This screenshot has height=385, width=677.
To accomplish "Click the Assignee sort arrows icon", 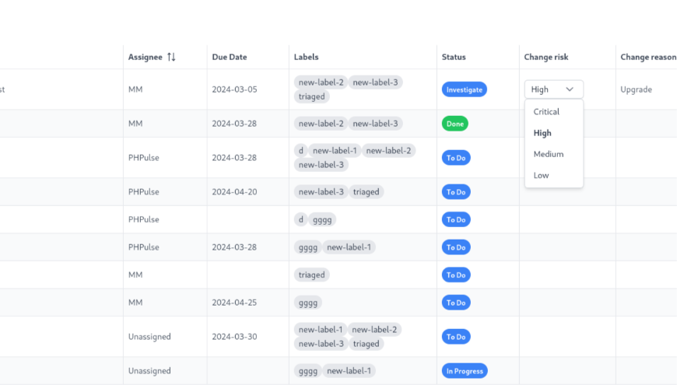I will 172,57.
